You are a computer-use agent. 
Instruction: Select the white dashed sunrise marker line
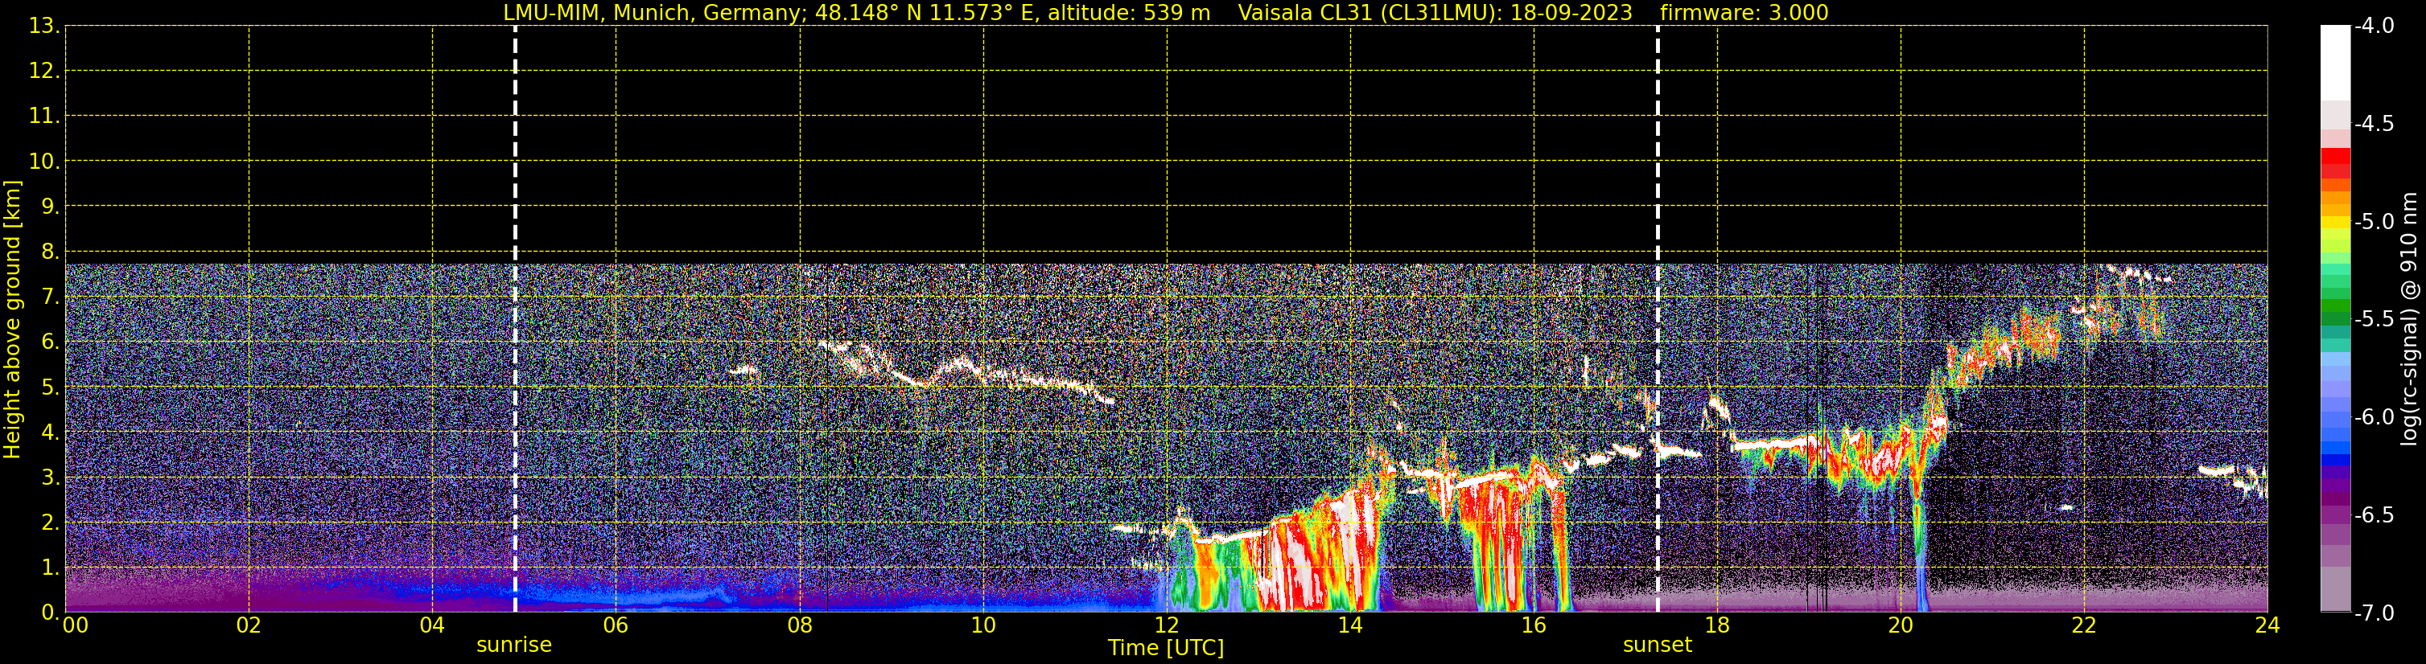pos(515,282)
